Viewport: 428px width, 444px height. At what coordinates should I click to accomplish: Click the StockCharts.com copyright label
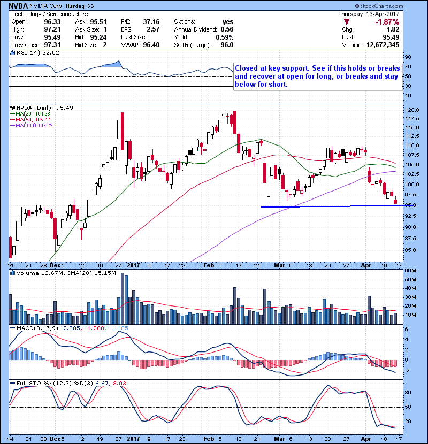pyautogui.click(x=379, y=6)
